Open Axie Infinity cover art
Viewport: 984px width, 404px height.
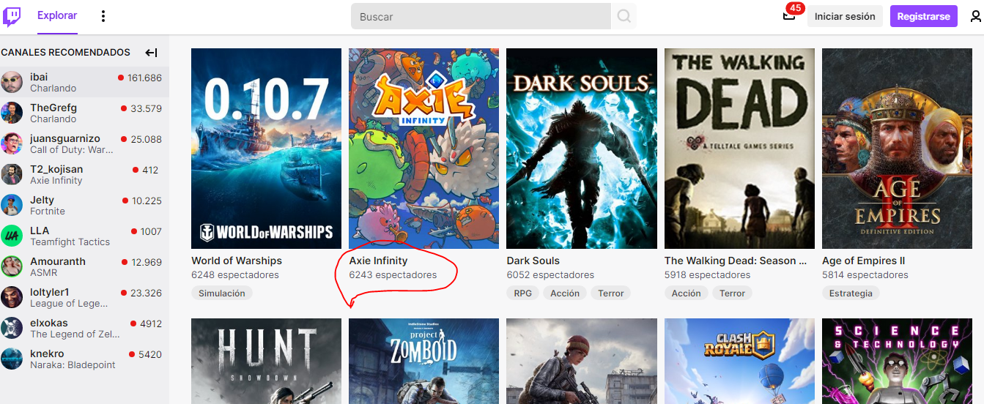pos(424,149)
